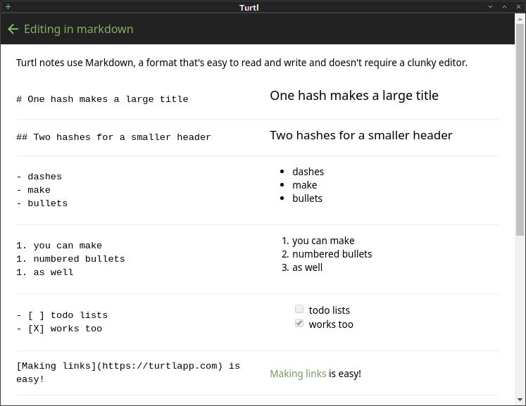Viewport: 526px width, 406px height.
Task: Click the scrollbar down arrow
Action: pyautogui.click(x=520, y=400)
